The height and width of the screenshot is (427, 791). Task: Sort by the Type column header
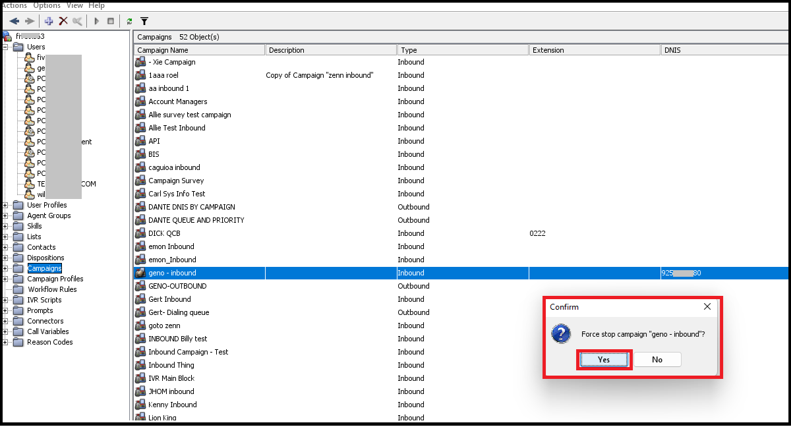[x=463, y=50]
